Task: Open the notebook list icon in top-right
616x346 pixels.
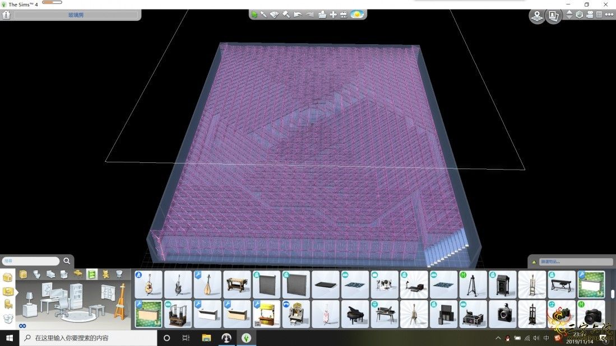Action: 599,15
